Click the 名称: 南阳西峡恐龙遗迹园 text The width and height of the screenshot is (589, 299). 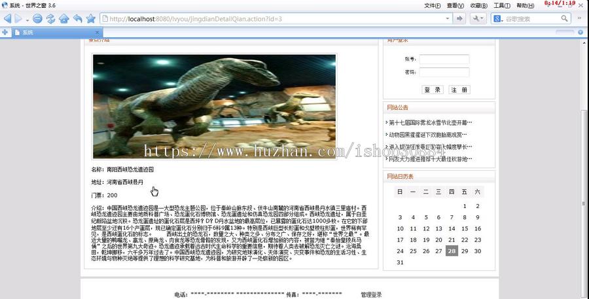click(122, 169)
